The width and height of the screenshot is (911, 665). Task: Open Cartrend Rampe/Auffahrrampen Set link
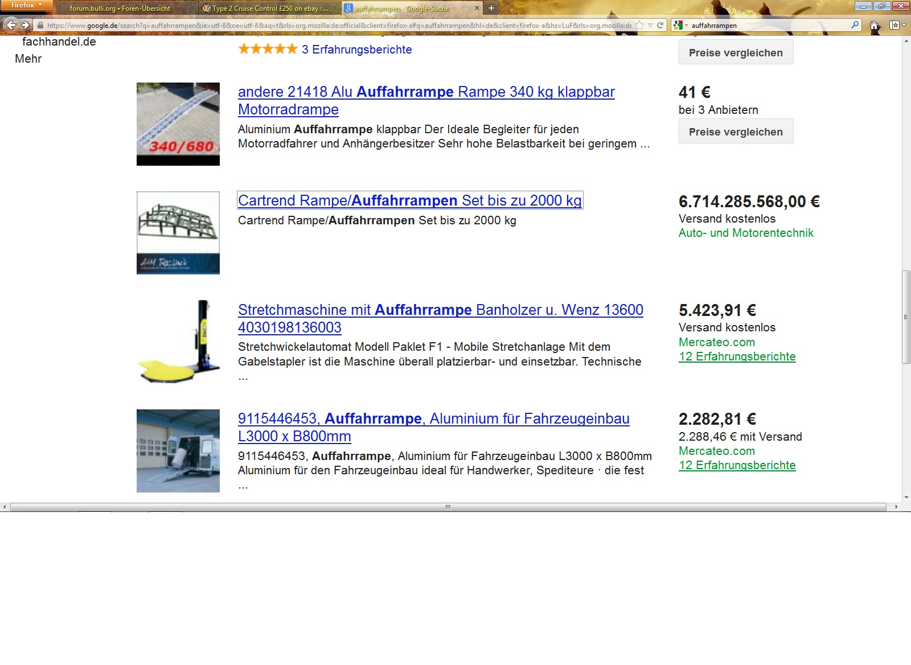pos(409,200)
